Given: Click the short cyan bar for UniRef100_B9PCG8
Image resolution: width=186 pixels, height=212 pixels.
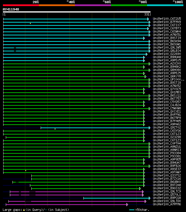Looking at the screenshot, I should pos(116,198).
